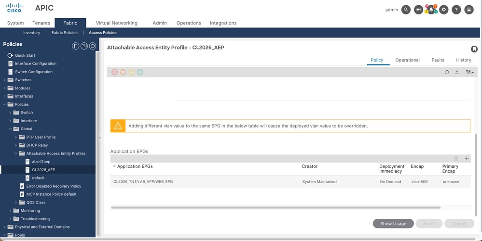
Task: Switch to the Faults tab
Action: pyautogui.click(x=438, y=60)
